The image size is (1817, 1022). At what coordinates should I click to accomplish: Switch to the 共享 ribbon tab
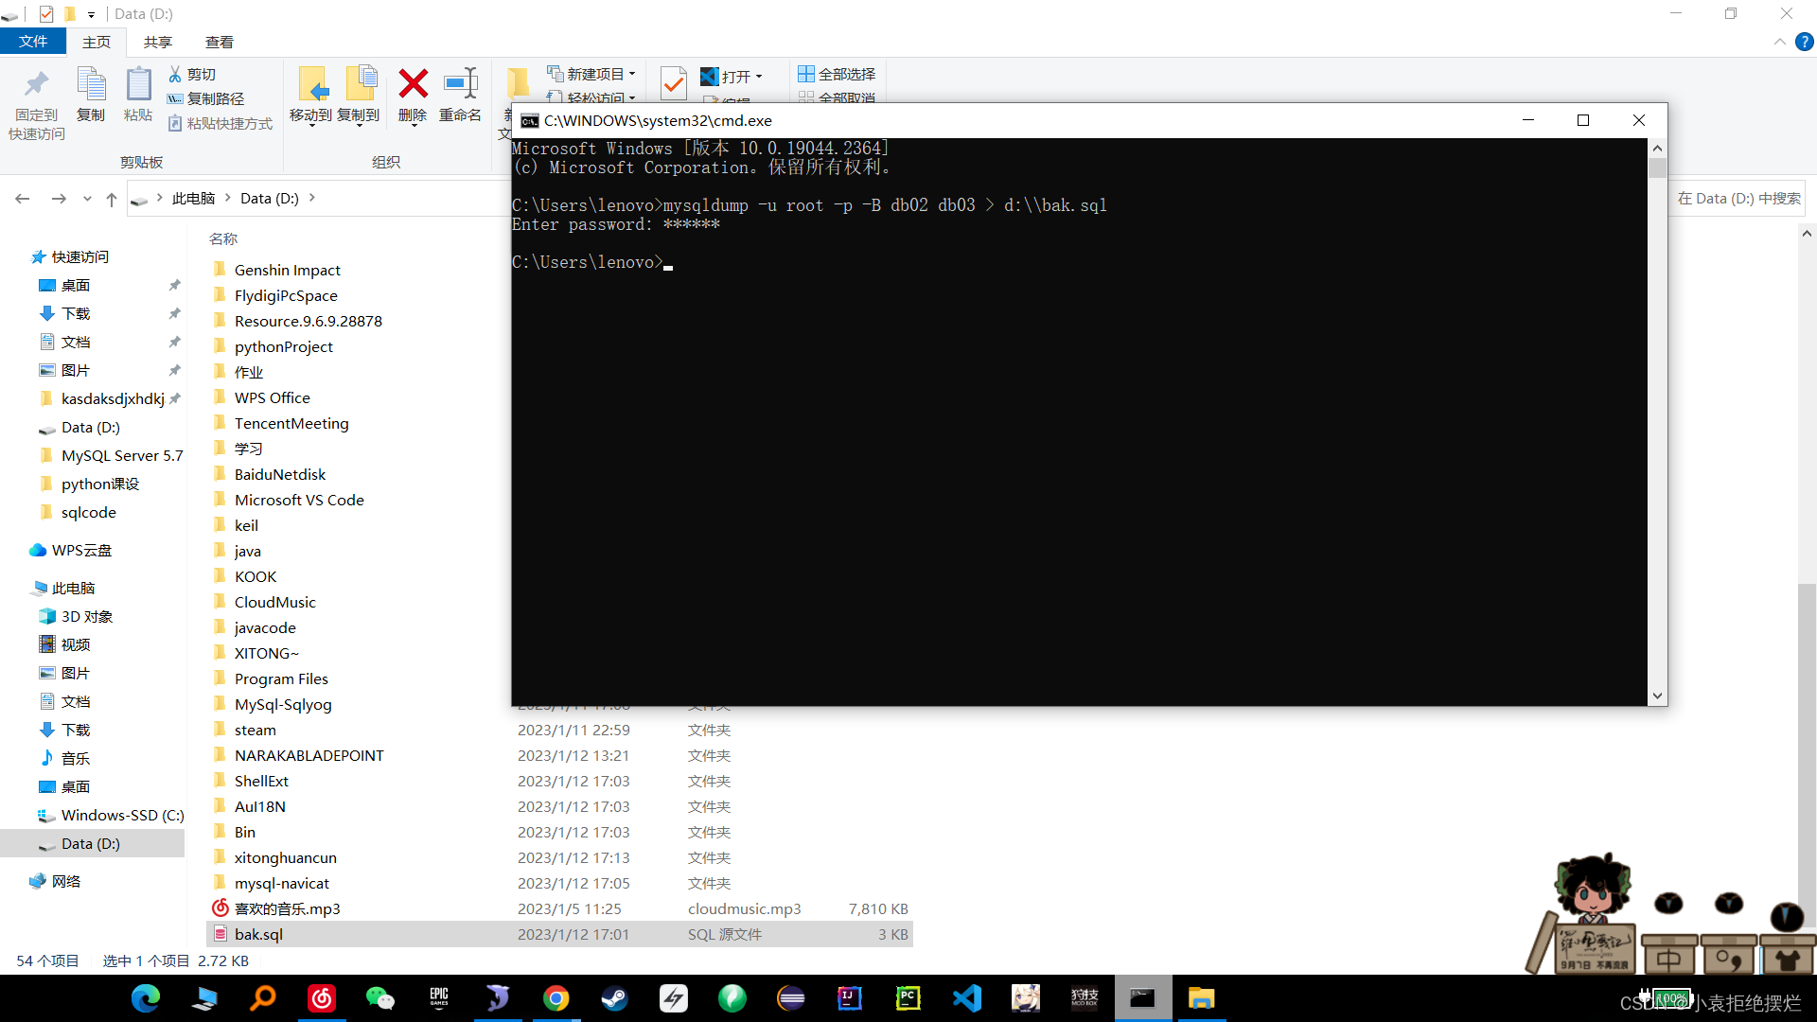point(158,42)
